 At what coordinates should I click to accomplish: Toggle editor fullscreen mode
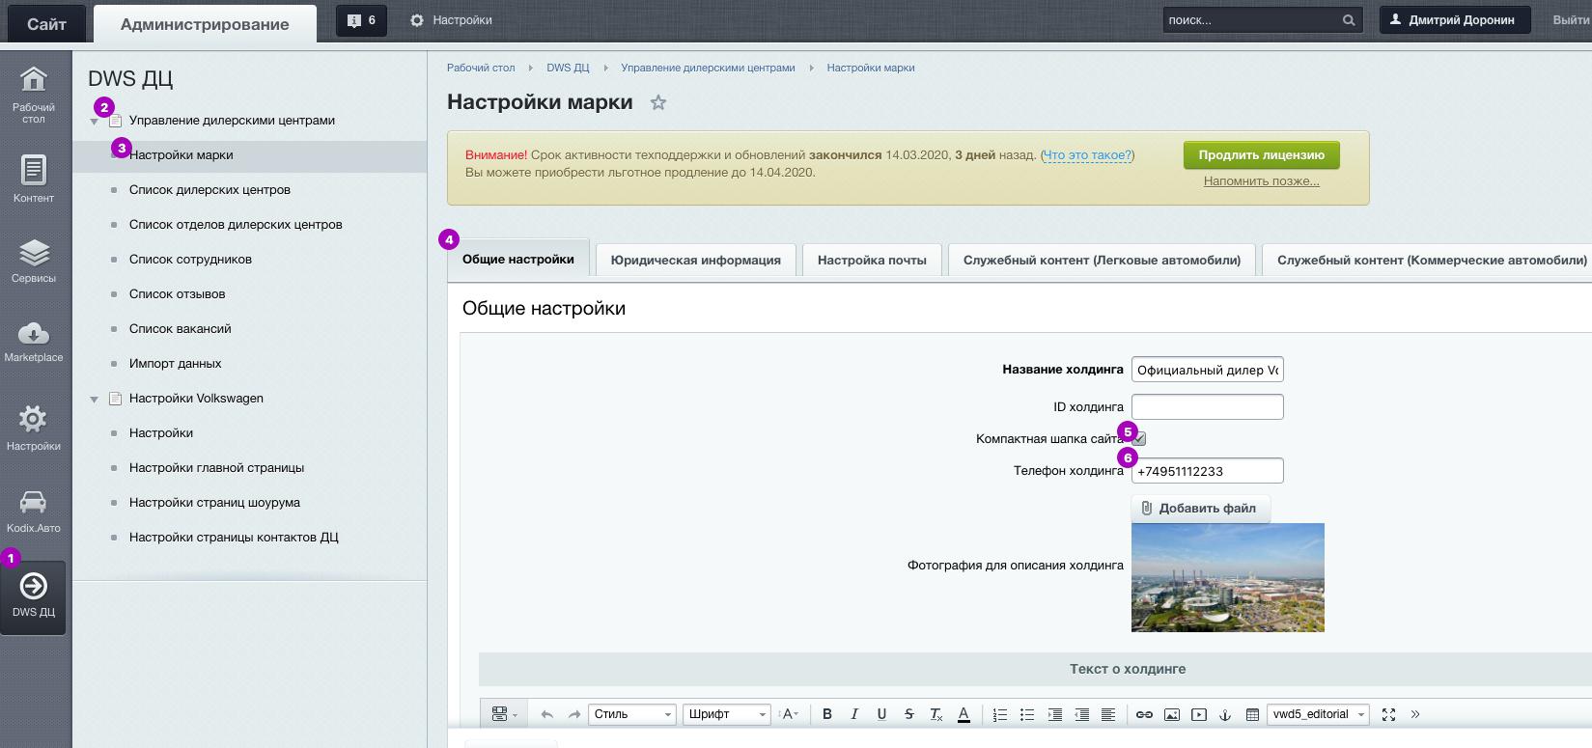point(1389,714)
